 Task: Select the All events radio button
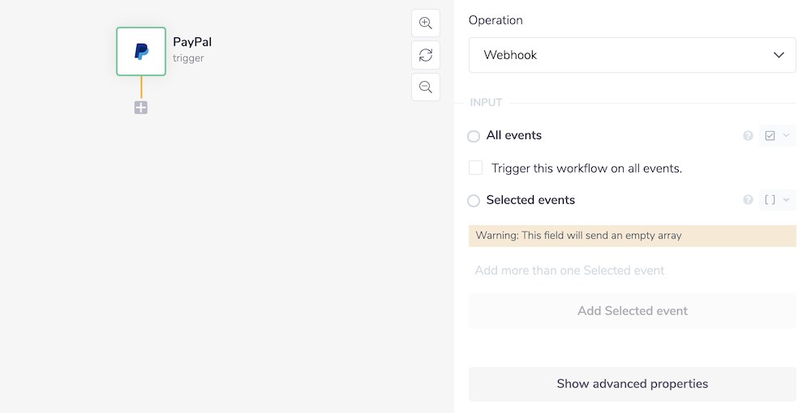[474, 136]
